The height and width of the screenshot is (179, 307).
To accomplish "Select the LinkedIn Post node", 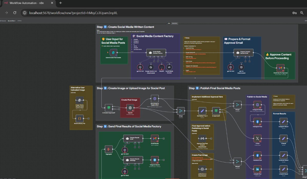I will pyautogui.click(x=257, y=169).
